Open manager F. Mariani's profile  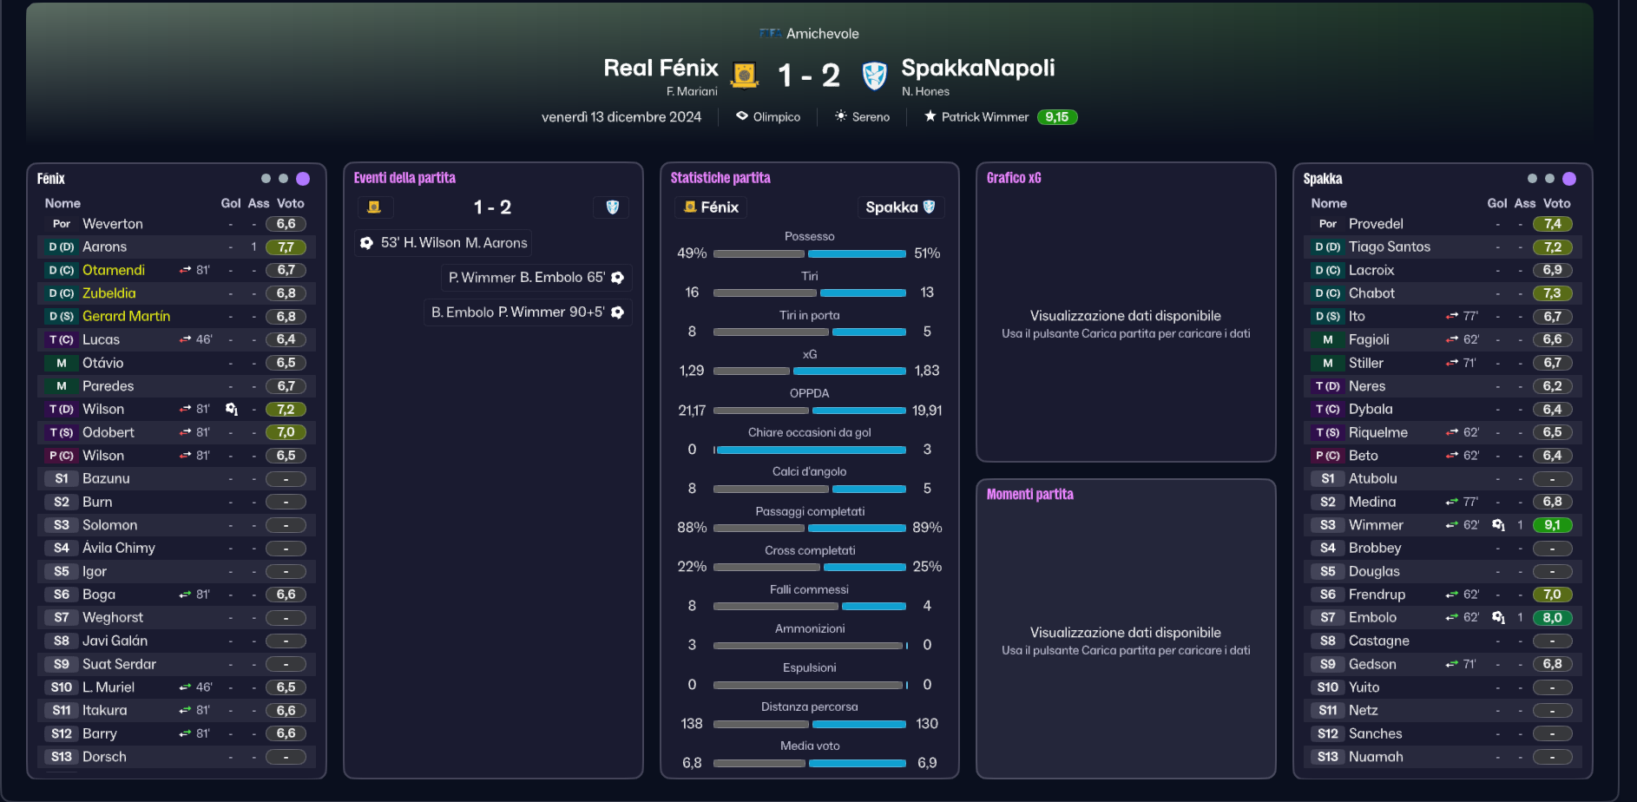point(692,91)
